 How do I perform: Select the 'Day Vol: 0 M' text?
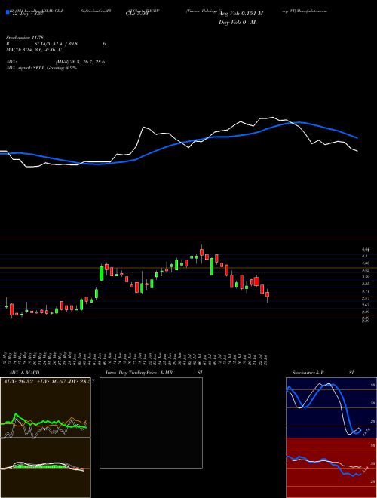(237, 23)
